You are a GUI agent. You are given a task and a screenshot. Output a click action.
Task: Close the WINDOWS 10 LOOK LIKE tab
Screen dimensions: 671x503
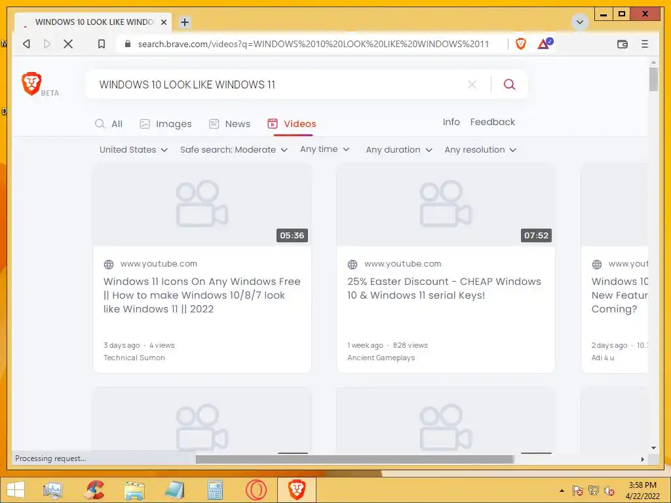pos(163,22)
